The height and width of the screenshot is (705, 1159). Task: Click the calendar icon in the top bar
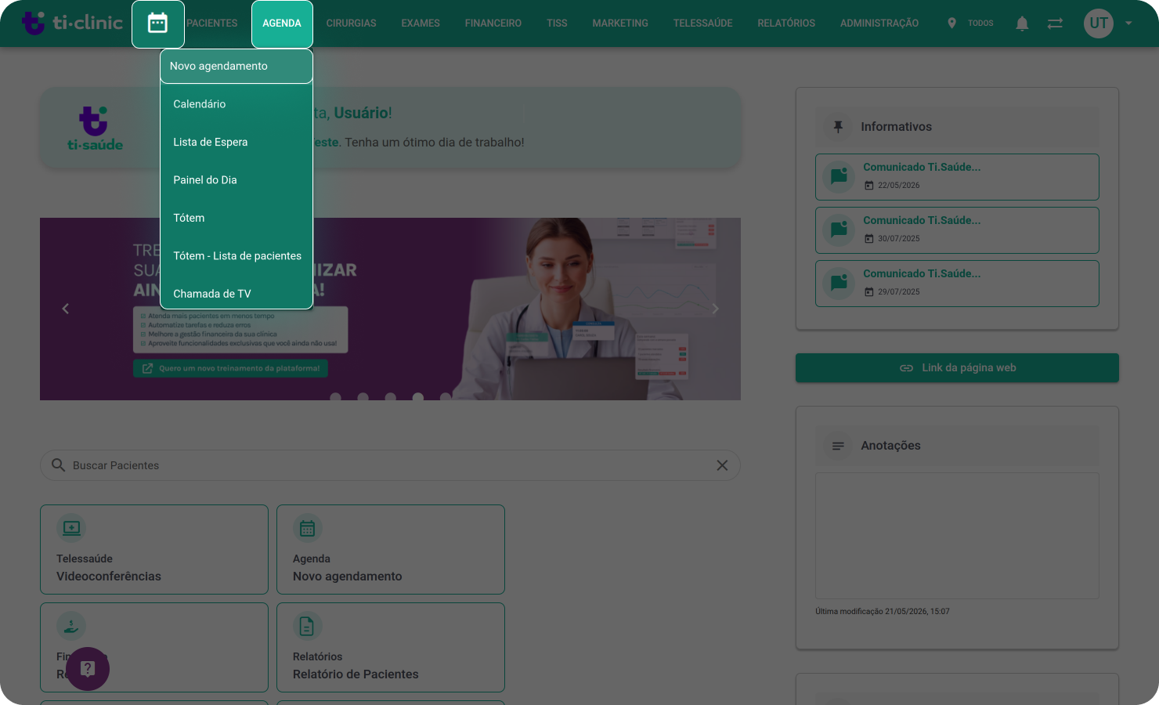(x=158, y=23)
